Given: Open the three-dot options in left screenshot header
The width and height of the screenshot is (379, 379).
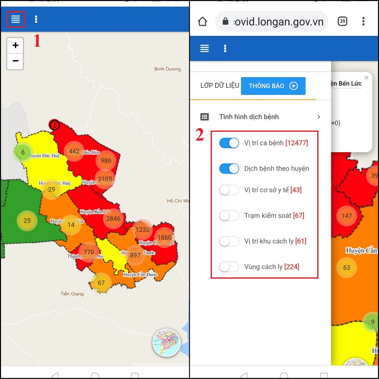Looking at the screenshot, I should pos(36,19).
